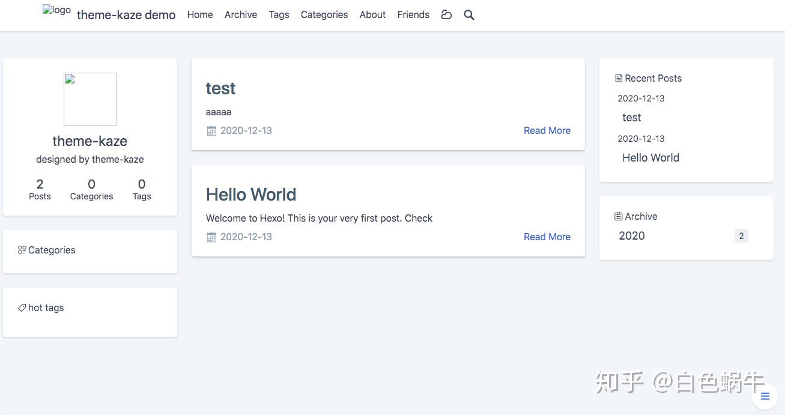Click the Recent Posts widget icon
Viewport: 785px width, 415px height.
coord(619,78)
